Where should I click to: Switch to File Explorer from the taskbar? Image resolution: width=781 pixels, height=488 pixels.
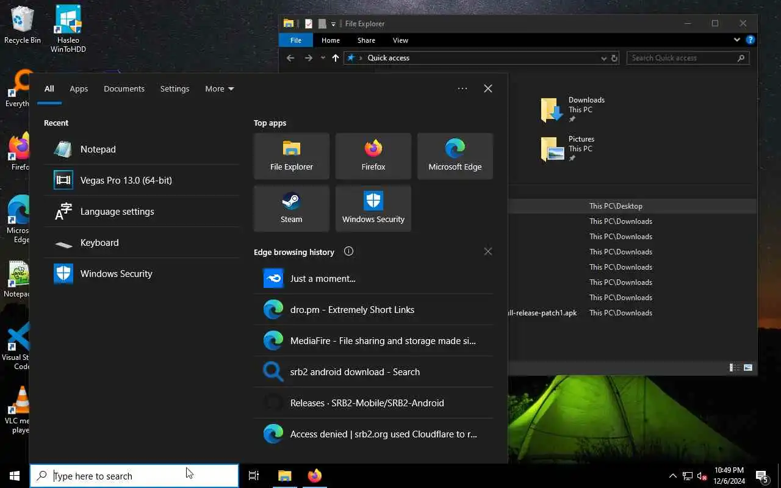click(x=285, y=476)
